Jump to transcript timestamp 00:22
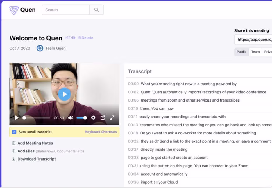Viewport: 272px width, 188px height. 133,141
